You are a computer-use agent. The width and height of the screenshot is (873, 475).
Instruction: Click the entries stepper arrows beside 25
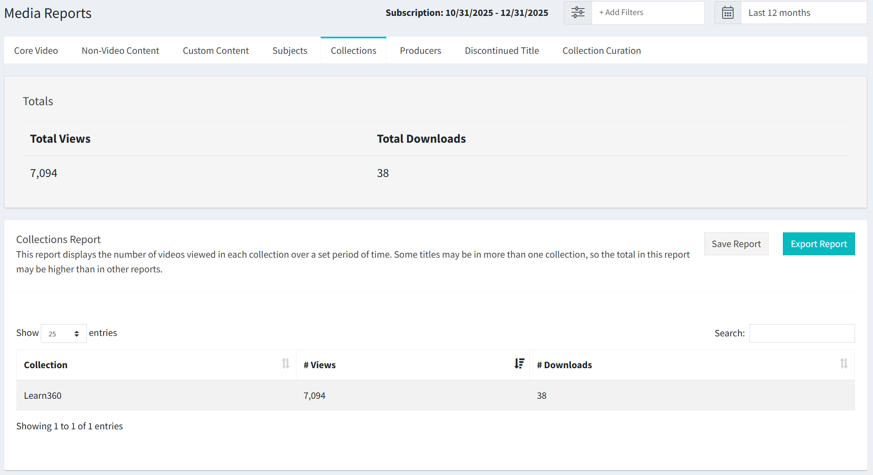(76, 333)
